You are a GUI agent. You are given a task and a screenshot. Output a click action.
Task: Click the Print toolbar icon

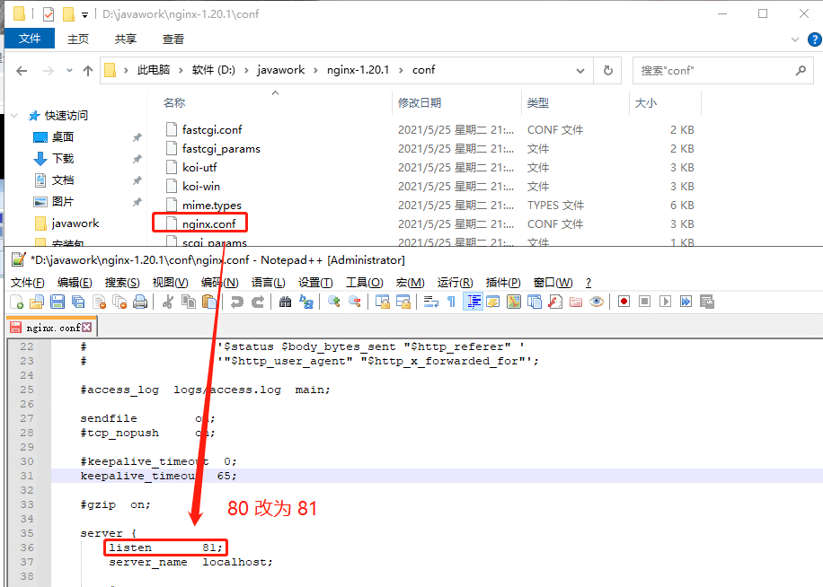[x=140, y=302]
